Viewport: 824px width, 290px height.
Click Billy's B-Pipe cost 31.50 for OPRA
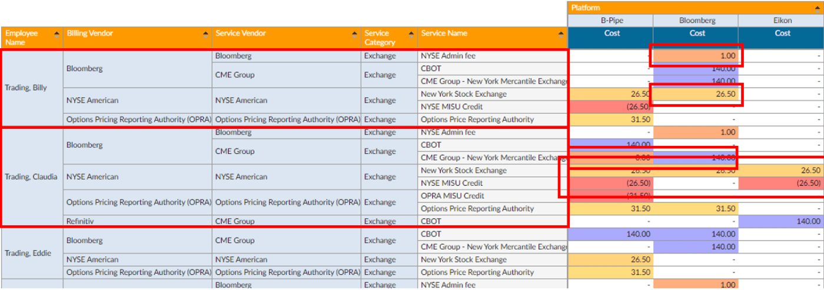(610, 119)
